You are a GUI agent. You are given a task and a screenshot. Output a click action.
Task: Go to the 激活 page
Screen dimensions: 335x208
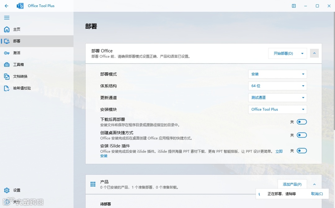[37, 53]
